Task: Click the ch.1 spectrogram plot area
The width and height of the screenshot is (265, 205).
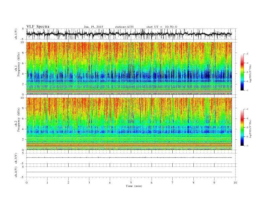Action: [x=129, y=68]
